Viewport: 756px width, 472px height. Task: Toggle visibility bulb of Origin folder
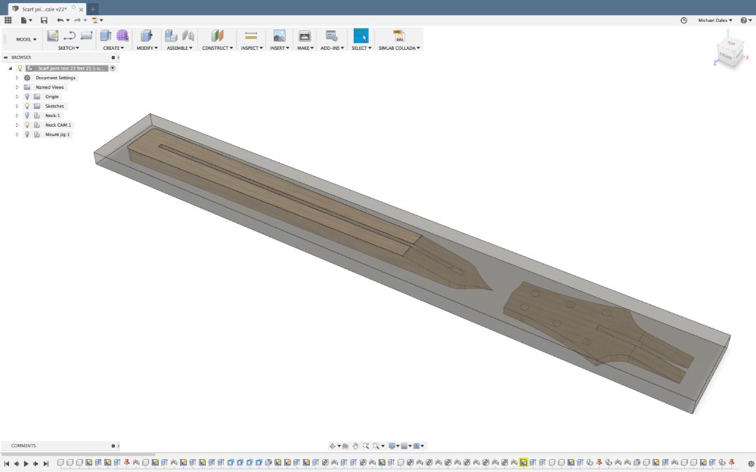click(x=27, y=97)
